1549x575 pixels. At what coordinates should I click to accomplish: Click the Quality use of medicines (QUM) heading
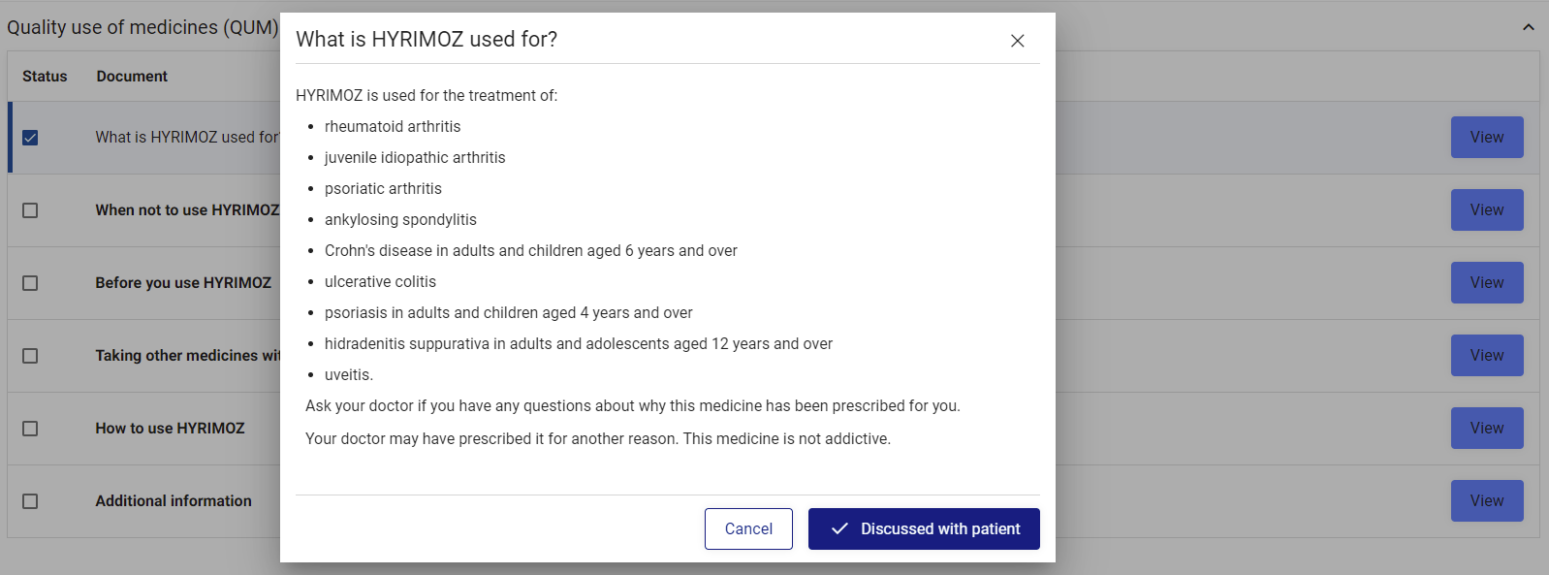[x=142, y=27]
